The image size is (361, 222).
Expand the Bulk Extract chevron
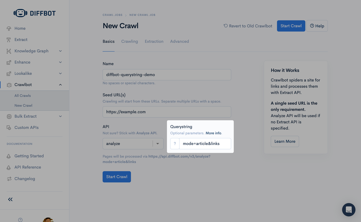60,116
